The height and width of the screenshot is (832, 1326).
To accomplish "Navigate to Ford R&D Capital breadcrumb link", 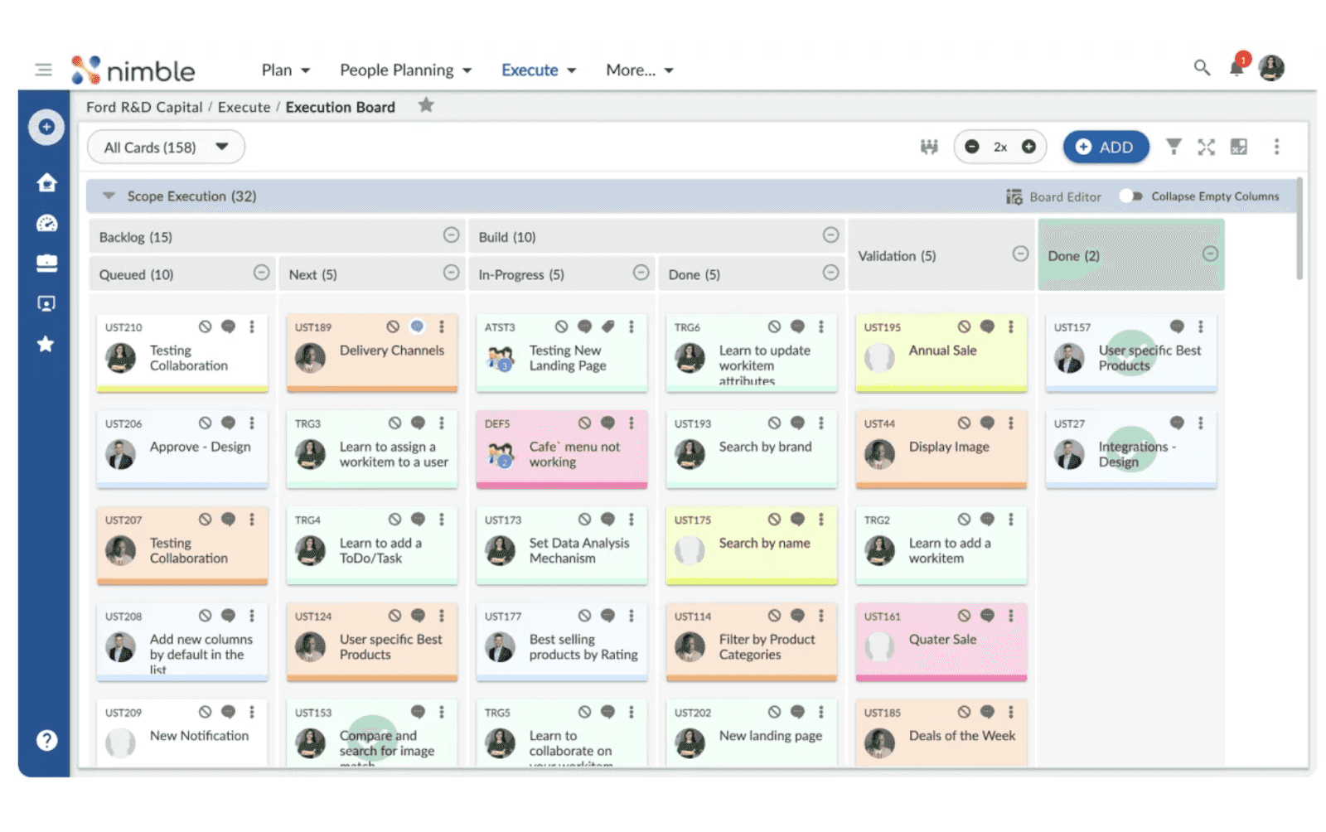I will point(143,107).
